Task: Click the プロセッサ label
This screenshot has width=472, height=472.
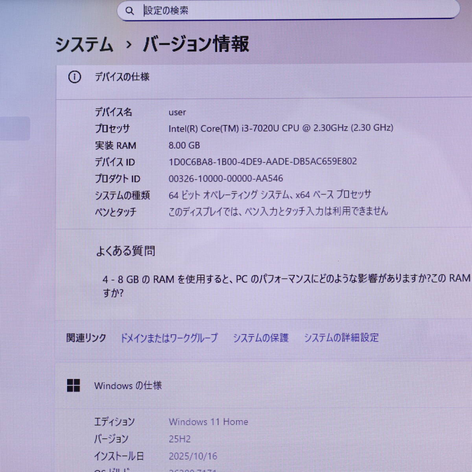Action: pos(112,129)
